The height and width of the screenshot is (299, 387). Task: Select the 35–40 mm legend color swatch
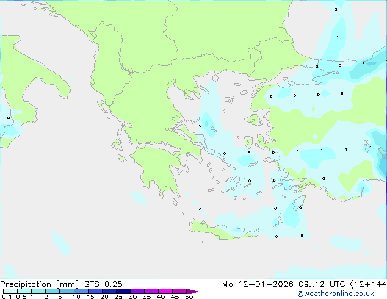pyautogui.click(x=151, y=291)
